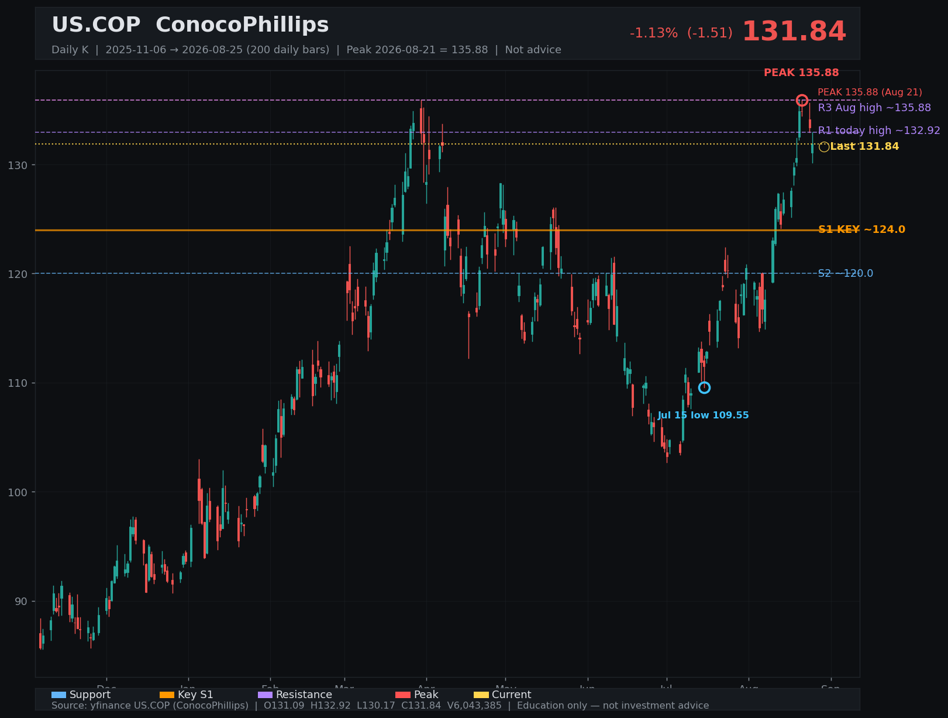Click the 'Last 131.84' label
Image resolution: width=948 pixels, height=718 pixels.
pos(864,146)
